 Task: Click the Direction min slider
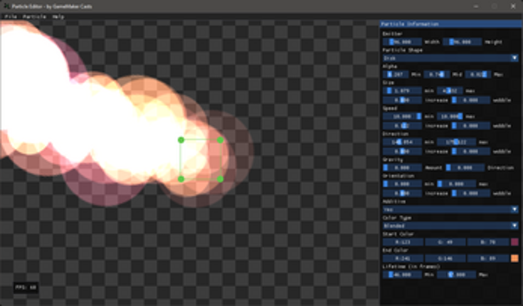[402, 142]
